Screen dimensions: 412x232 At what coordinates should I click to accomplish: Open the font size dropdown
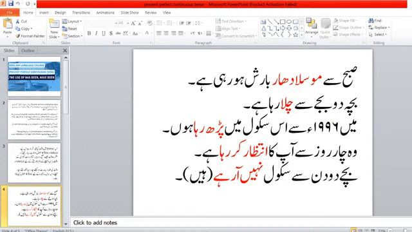pos(127,23)
